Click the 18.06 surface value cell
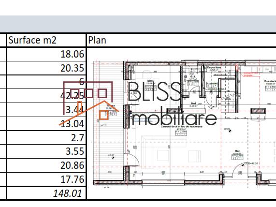 [46, 54]
